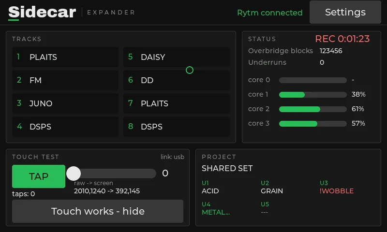The height and width of the screenshot is (232, 387).
Task: Click the REC 0:01:23 recording timer
Action: coord(342,39)
